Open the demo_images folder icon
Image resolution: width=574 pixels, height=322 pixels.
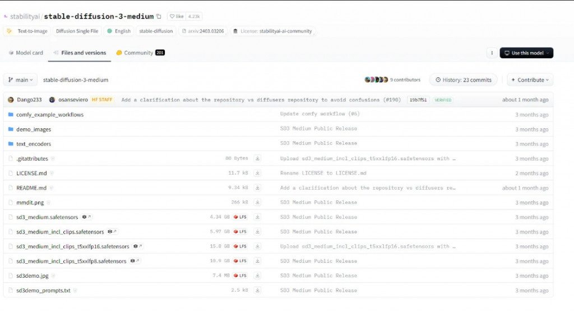pos(11,129)
